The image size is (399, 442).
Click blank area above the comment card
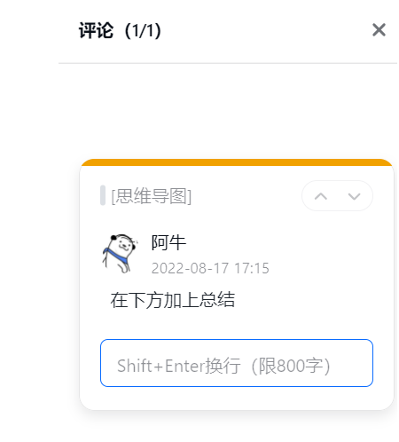coord(228,111)
